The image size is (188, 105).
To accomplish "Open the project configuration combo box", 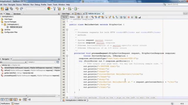I will point(36,8).
